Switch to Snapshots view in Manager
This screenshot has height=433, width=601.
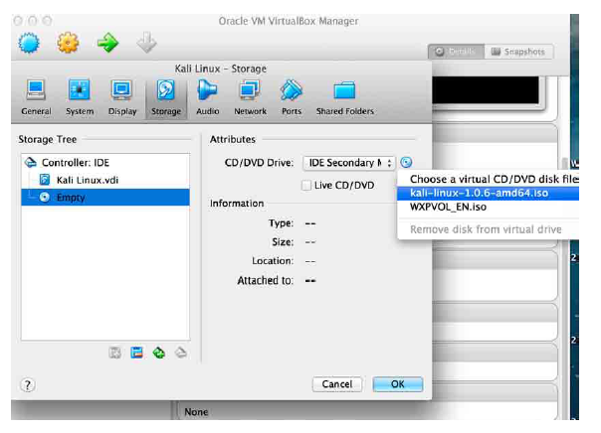click(519, 52)
